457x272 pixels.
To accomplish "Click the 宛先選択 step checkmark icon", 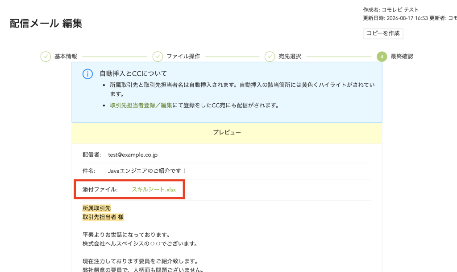I will coord(270,57).
